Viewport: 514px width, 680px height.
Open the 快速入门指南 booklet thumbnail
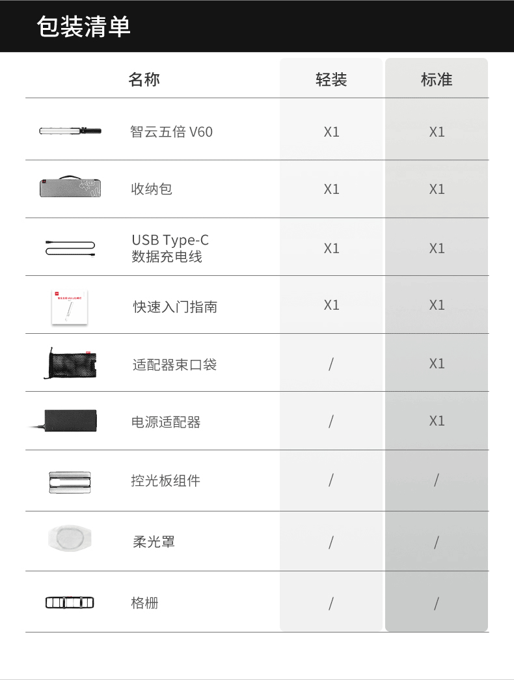70,307
